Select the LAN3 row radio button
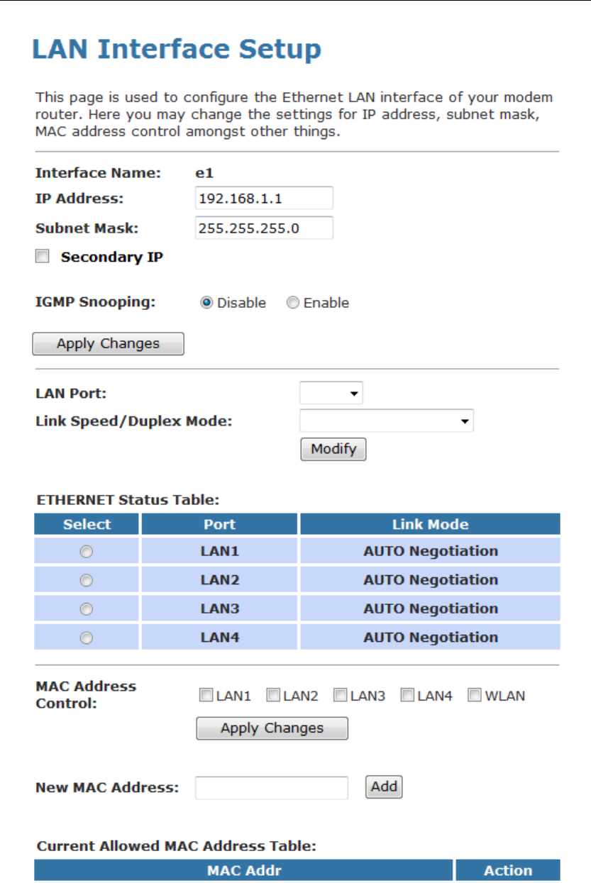 click(86, 609)
